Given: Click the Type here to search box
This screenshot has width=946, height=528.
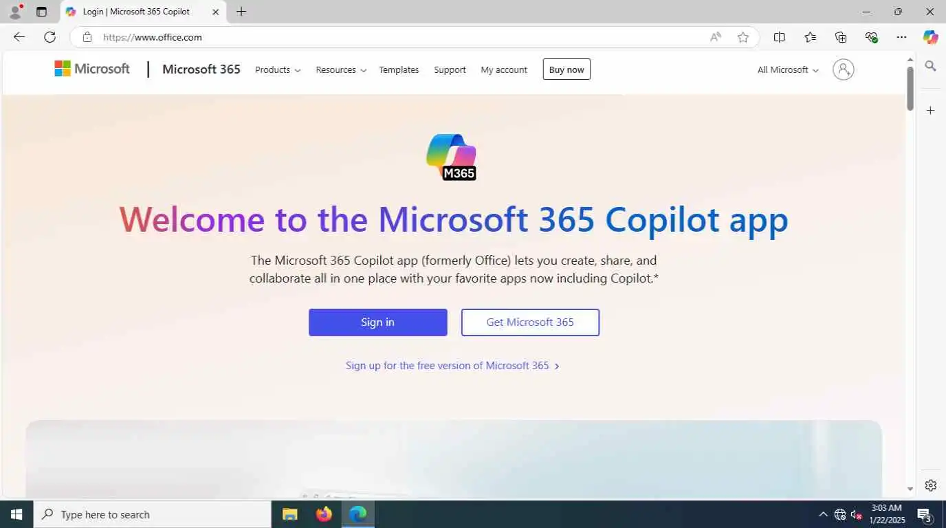Looking at the screenshot, I should [153, 514].
